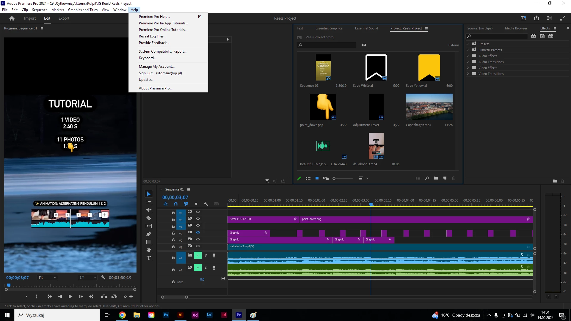
Task: Toggle V3 track output eye icon
Action: (198, 232)
